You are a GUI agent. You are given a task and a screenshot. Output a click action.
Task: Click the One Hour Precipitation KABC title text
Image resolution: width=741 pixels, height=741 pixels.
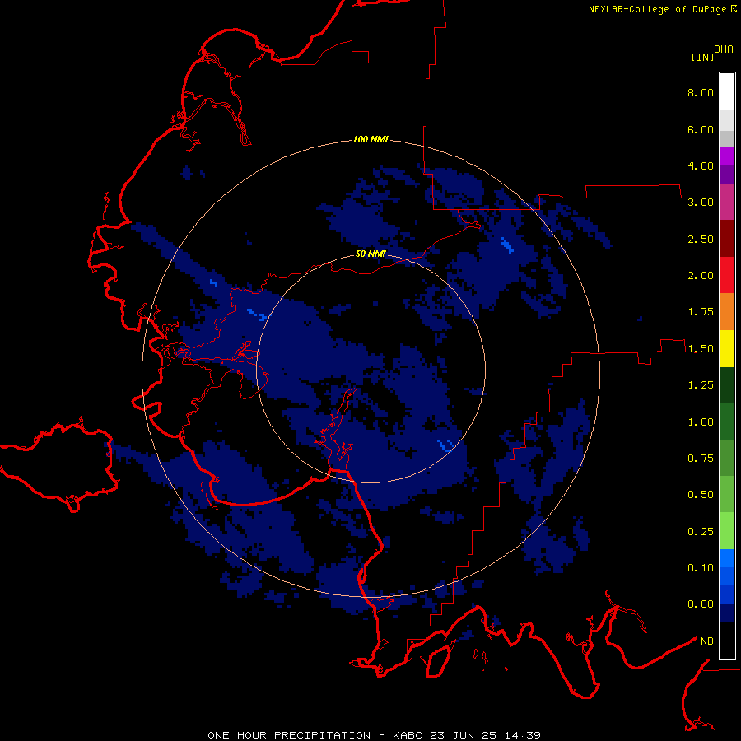pos(375,735)
